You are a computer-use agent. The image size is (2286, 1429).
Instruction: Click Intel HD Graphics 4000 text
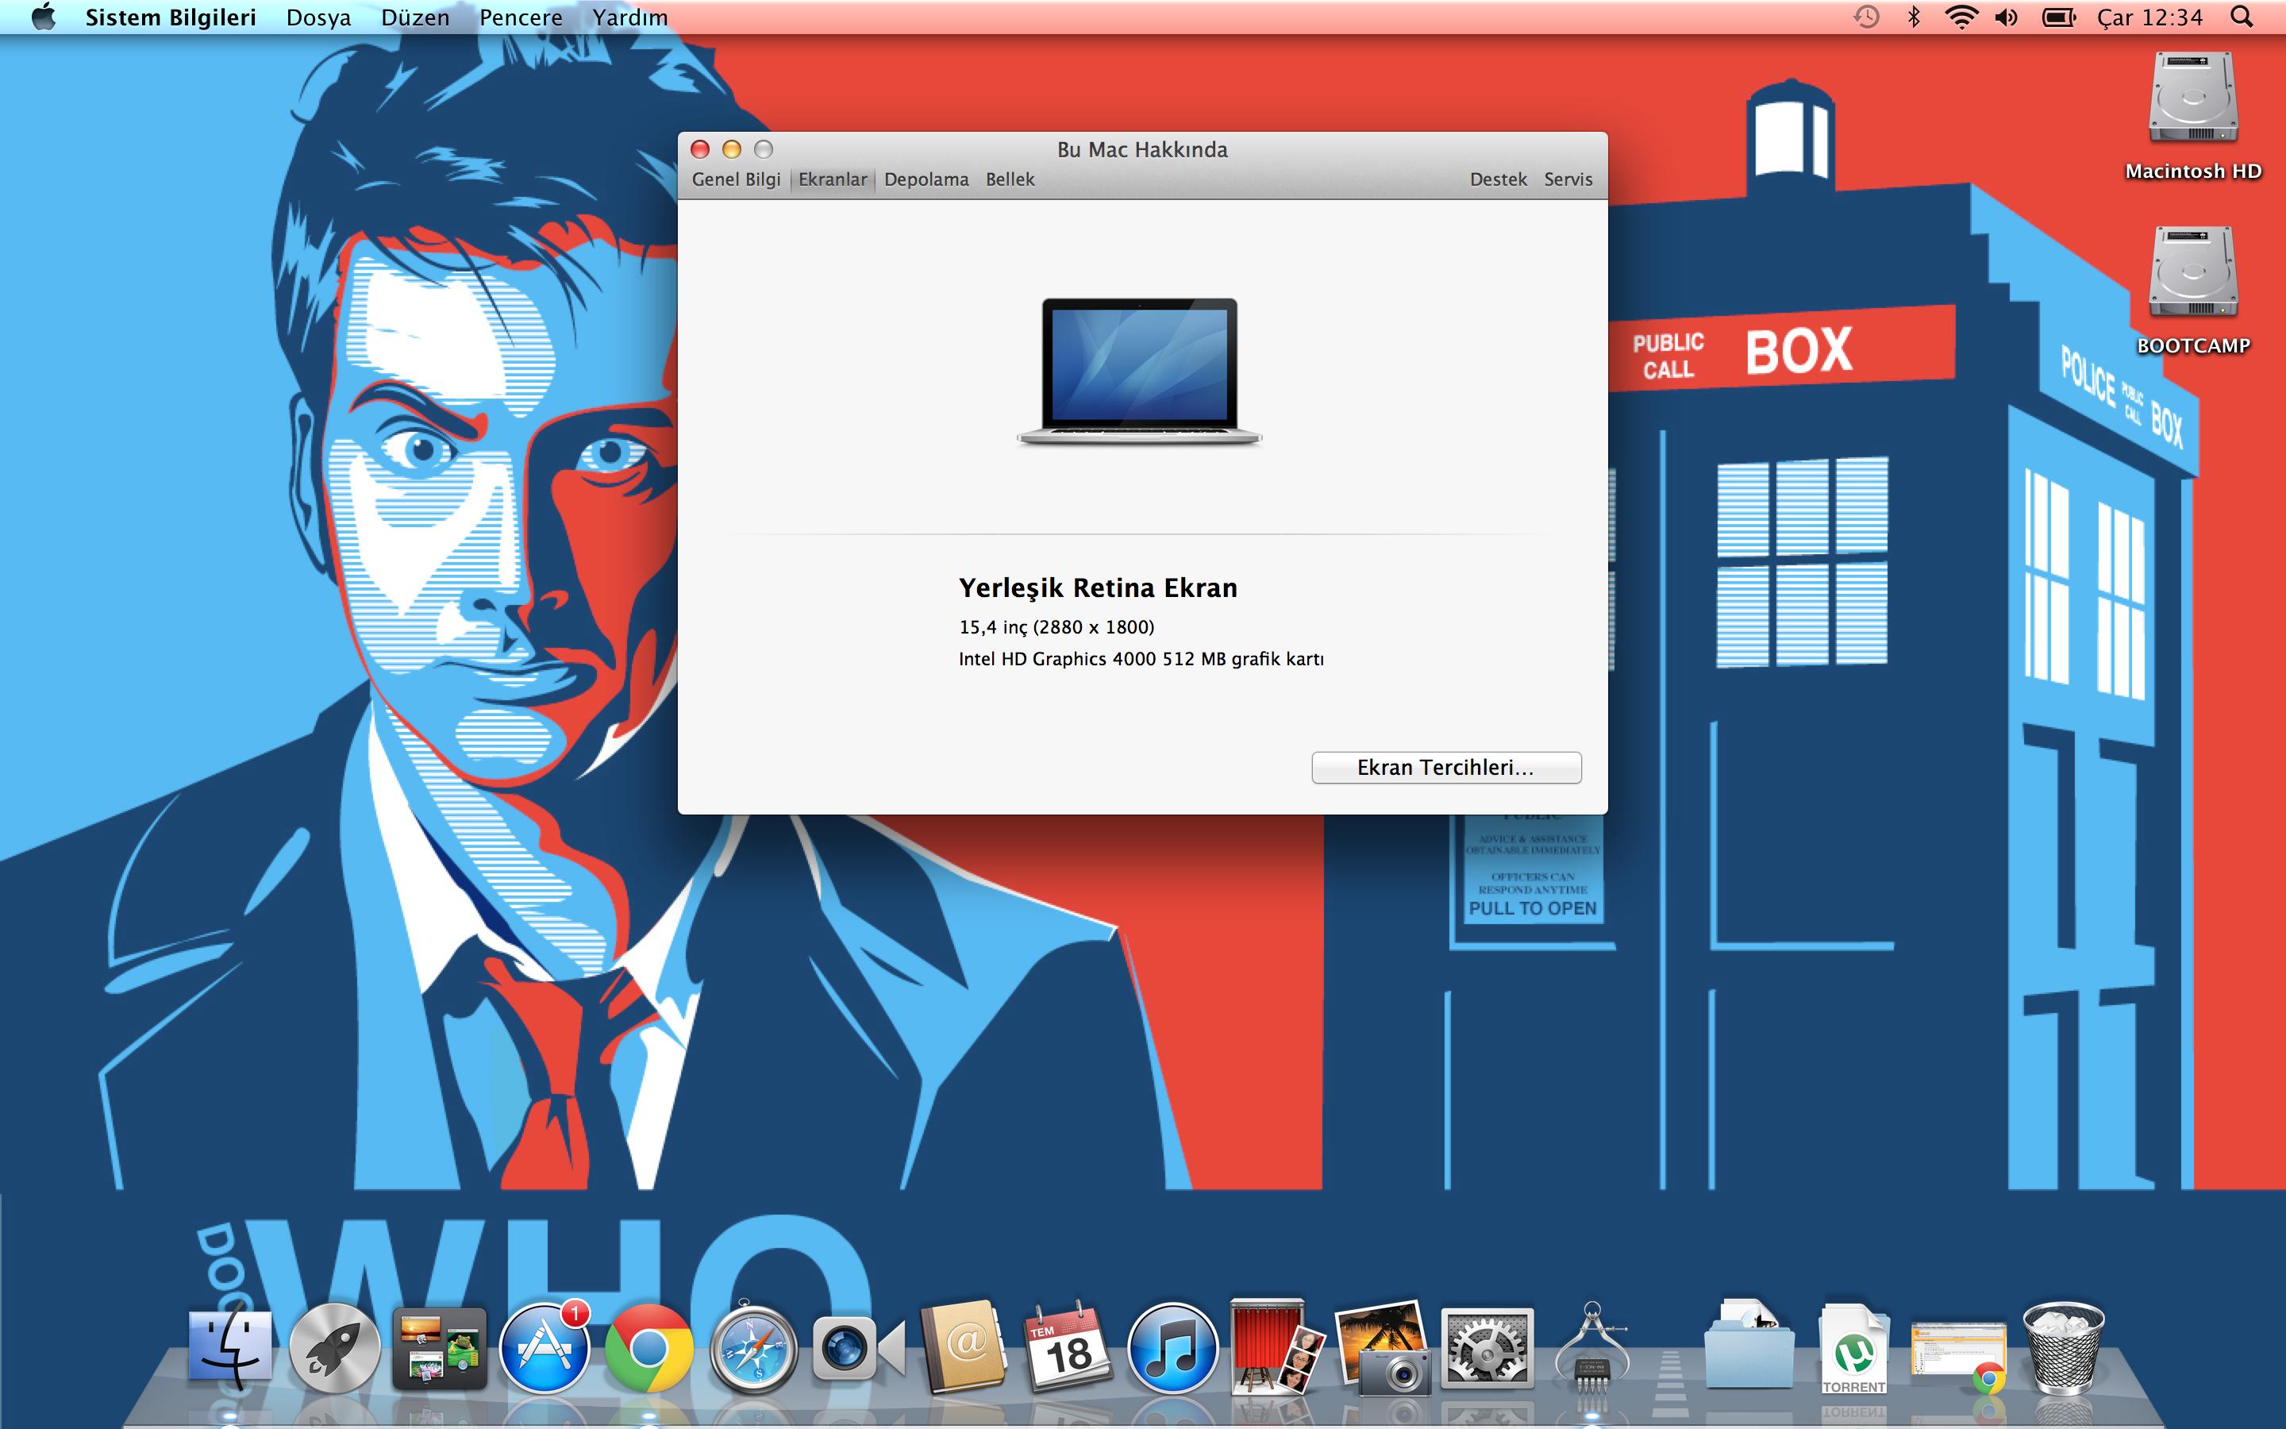(x=1141, y=660)
